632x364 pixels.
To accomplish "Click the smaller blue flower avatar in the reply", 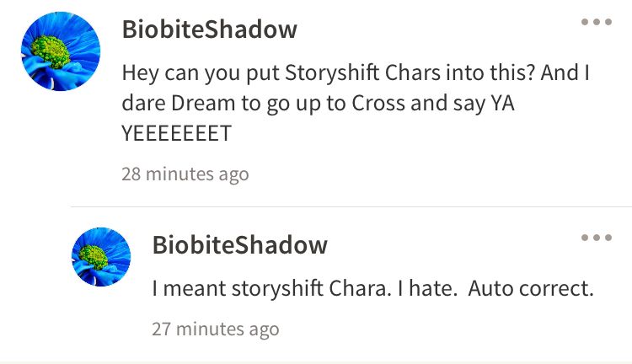I will point(101,257).
